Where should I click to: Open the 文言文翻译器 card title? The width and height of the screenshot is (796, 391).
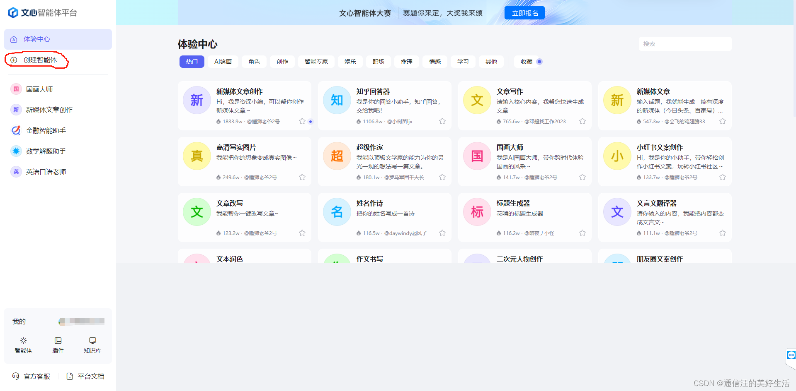[657, 203]
